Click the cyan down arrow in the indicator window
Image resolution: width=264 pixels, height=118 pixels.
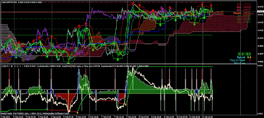tap(47, 109)
